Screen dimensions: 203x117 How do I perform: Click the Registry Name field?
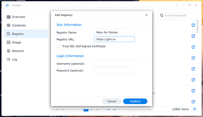[x=114, y=32]
